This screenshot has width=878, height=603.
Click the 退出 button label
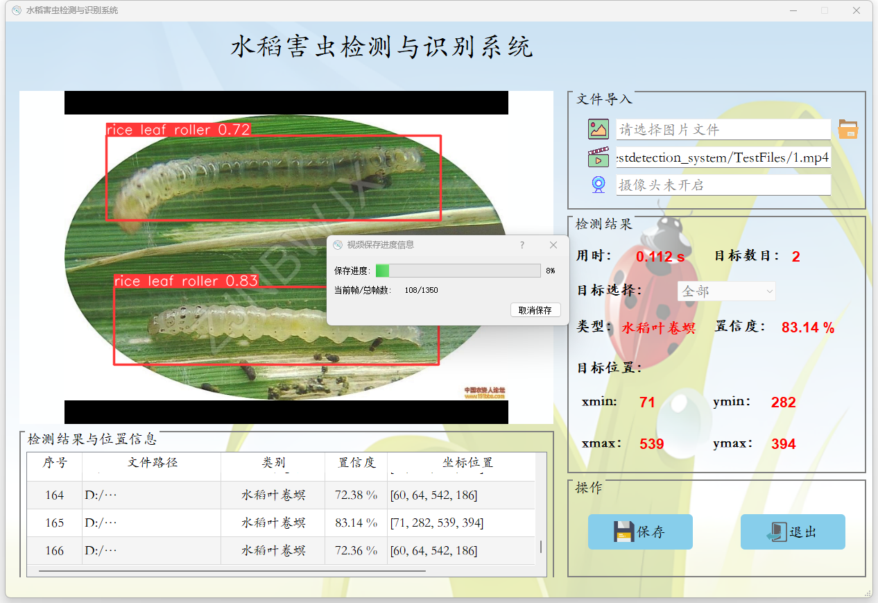click(x=803, y=532)
